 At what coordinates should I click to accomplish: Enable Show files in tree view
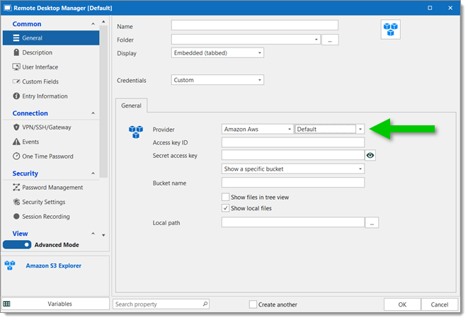[x=225, y=197]
